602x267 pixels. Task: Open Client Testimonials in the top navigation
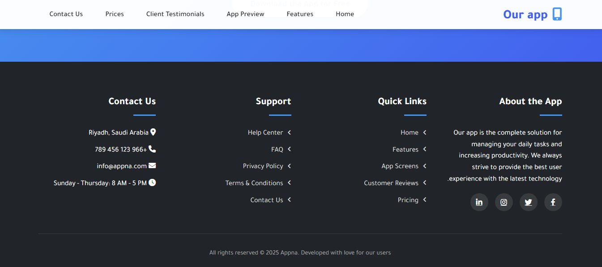[175, 14]
